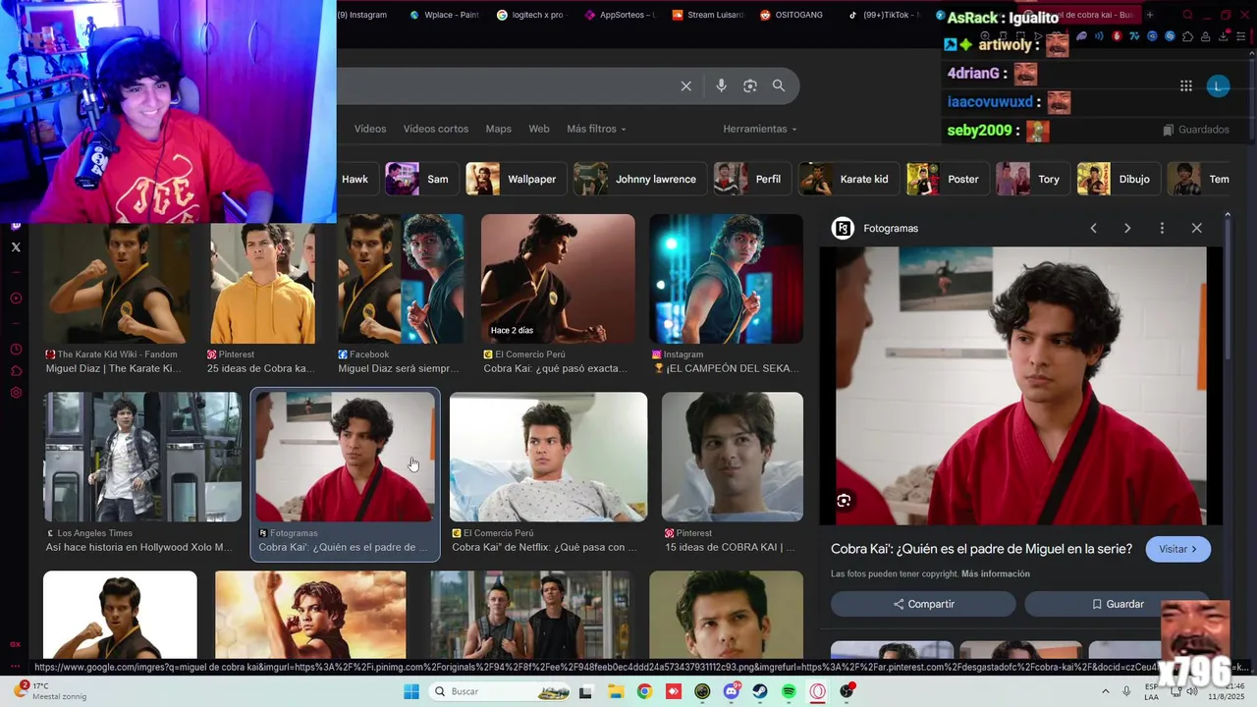Open weather widget showing 17°C

(49, 690)
